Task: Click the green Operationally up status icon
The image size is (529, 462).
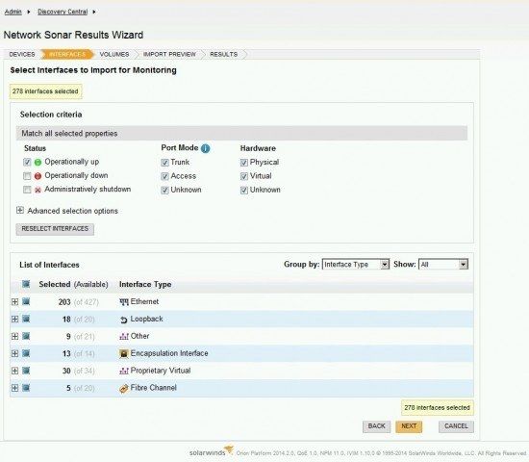Action: (x=38, y=163)
